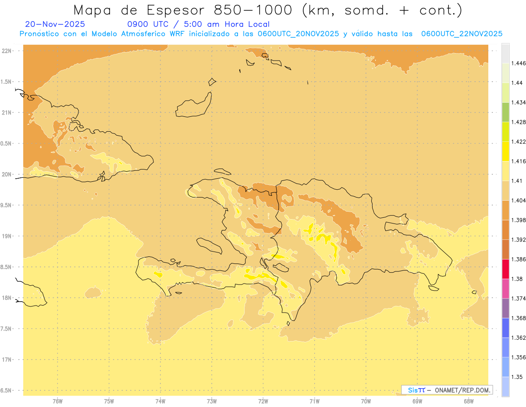The height and width of the screenshot is (407, 526).
Task: Click the color bar value "1.404"
Action: coord(518,200)
